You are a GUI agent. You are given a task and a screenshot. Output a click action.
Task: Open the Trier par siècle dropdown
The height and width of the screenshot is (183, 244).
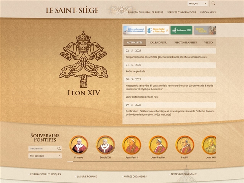coord(45,156)
